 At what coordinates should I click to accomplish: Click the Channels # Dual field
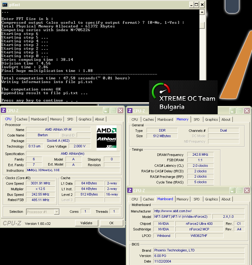[x=224, y=130]
